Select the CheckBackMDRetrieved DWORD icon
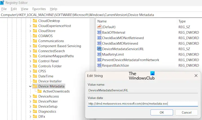The image size is (202, 120). [x=99, y=43]
